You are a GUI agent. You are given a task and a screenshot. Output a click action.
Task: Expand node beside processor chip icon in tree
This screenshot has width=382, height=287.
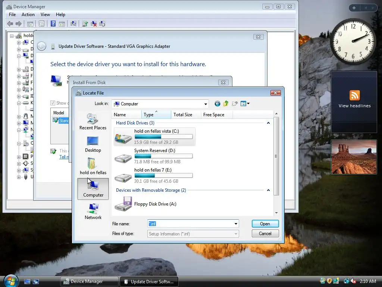[19, 157]
